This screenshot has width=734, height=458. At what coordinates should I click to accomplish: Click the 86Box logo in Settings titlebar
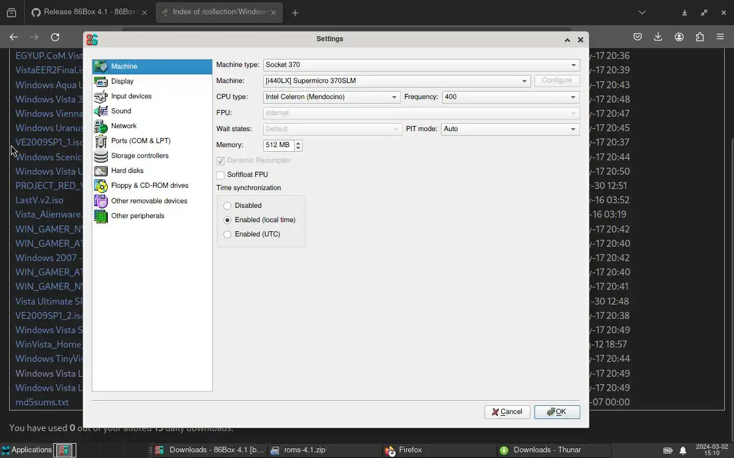click(x=92, y=40)
